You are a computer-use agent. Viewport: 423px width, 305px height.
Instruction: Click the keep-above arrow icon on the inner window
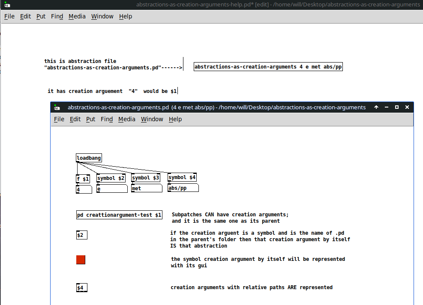tap(377, 107)
